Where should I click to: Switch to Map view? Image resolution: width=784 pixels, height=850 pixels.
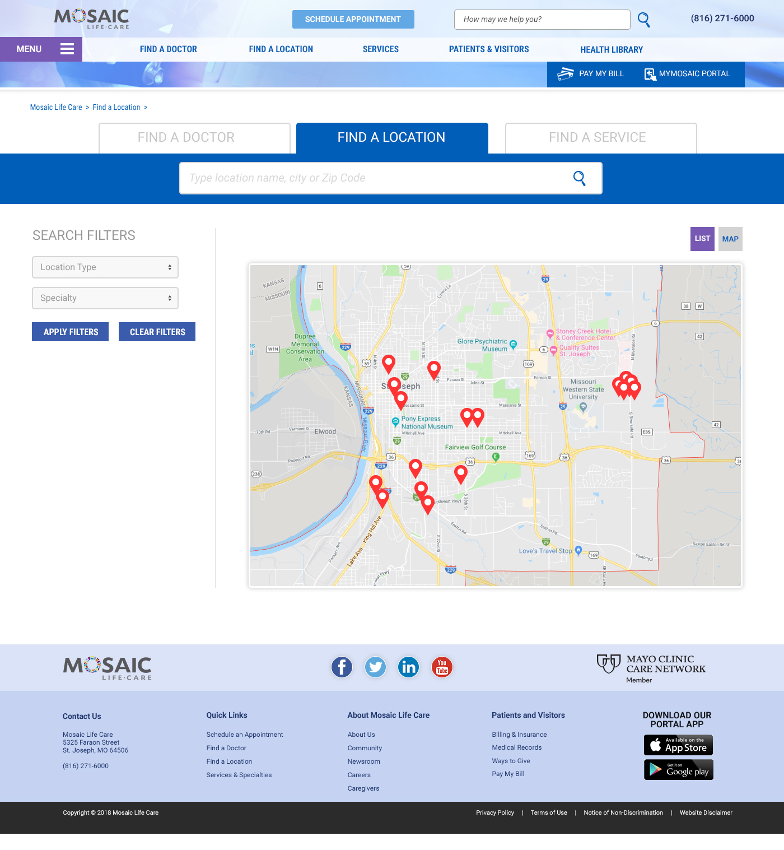pyautogui.click(x=730, y=239)
